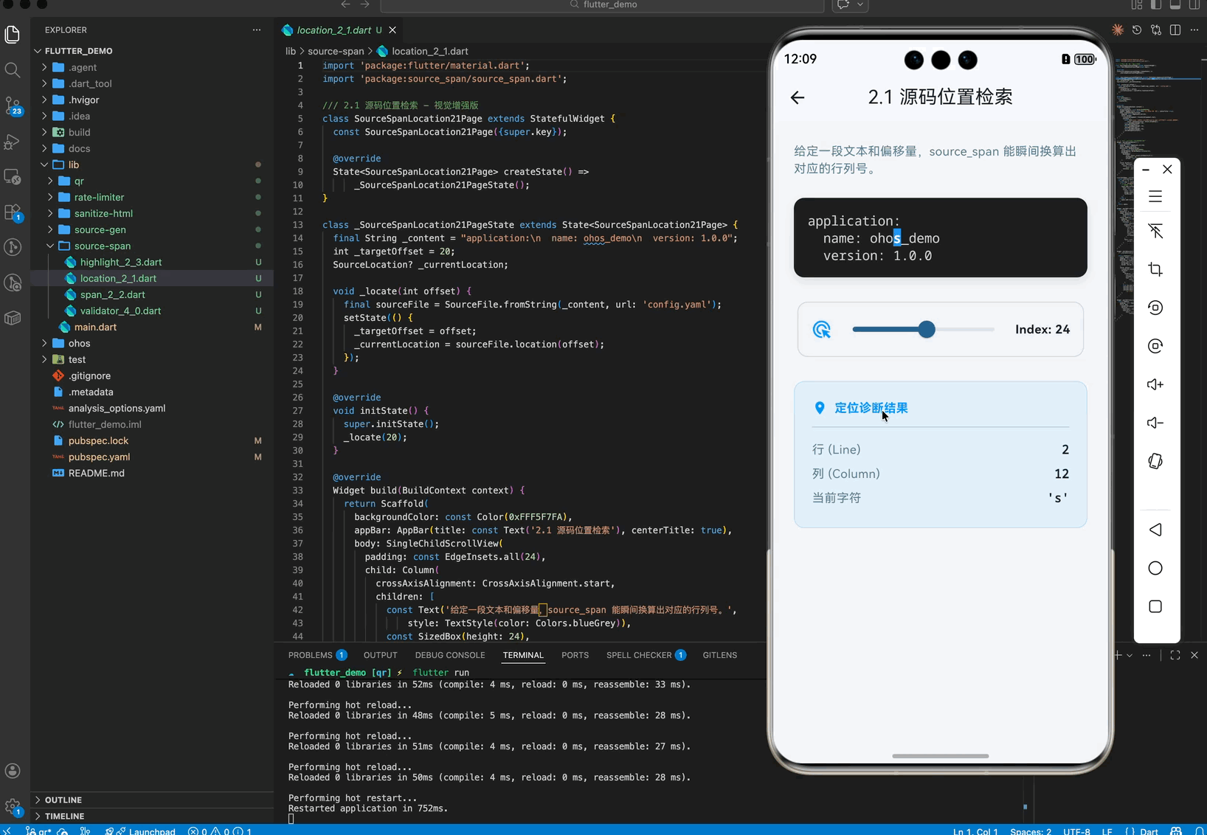This screenshot has height=835, width=1207.
Task: Click emulator back triangle button
Action: click(1155, 530)
